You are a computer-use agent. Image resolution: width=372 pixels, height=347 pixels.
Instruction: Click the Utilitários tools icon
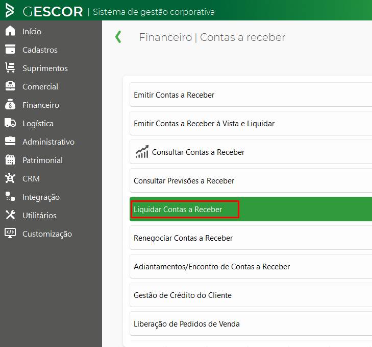tap(10, 215)
